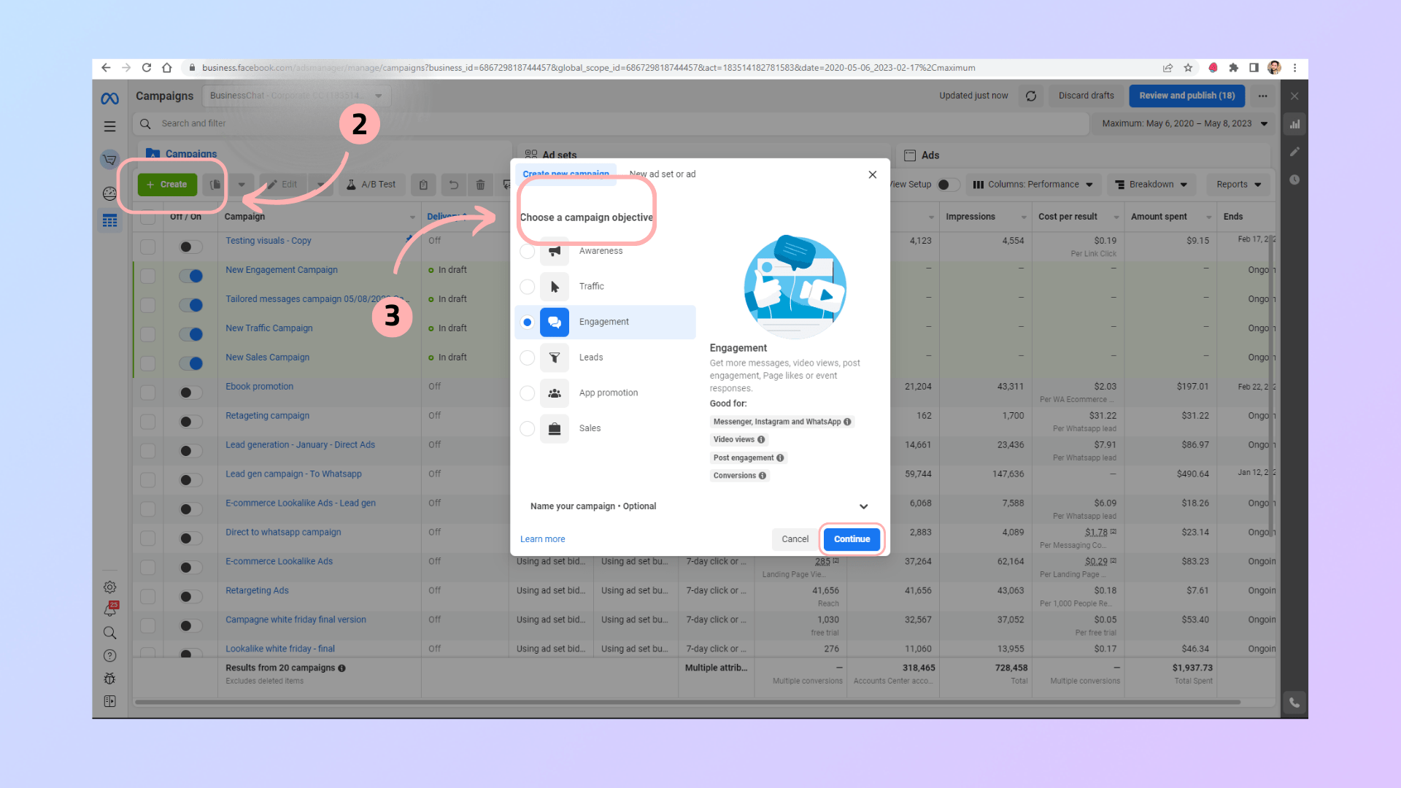Image resolution: width=1401 pixels, height=788 pixels.
Task: Click the Learn more link
Action: point(541,538)
